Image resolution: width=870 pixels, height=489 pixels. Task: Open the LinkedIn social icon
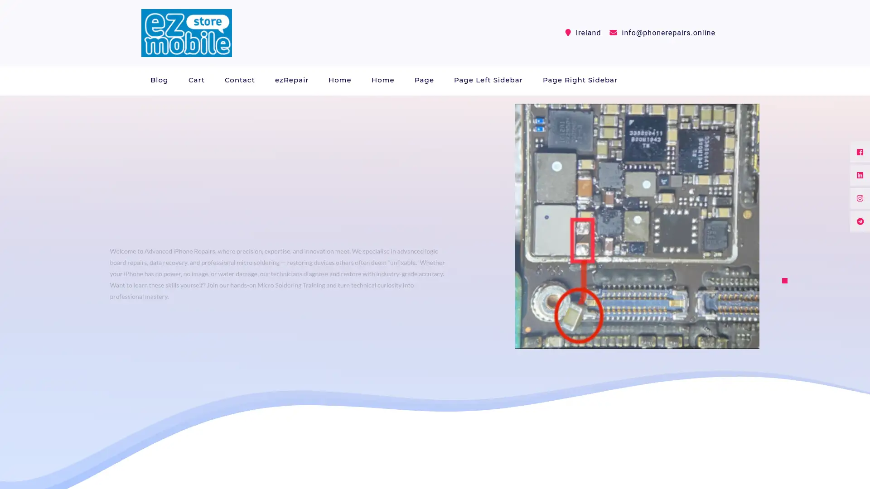(x=859, y=175)
